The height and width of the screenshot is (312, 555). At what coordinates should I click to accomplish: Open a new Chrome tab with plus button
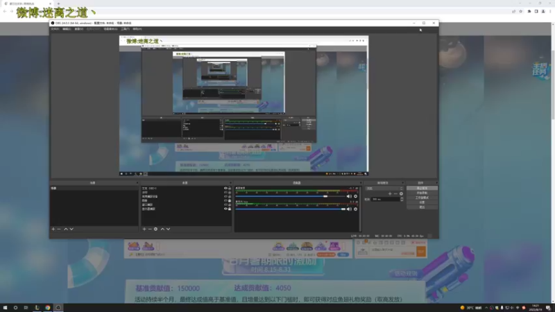point(58,3)
